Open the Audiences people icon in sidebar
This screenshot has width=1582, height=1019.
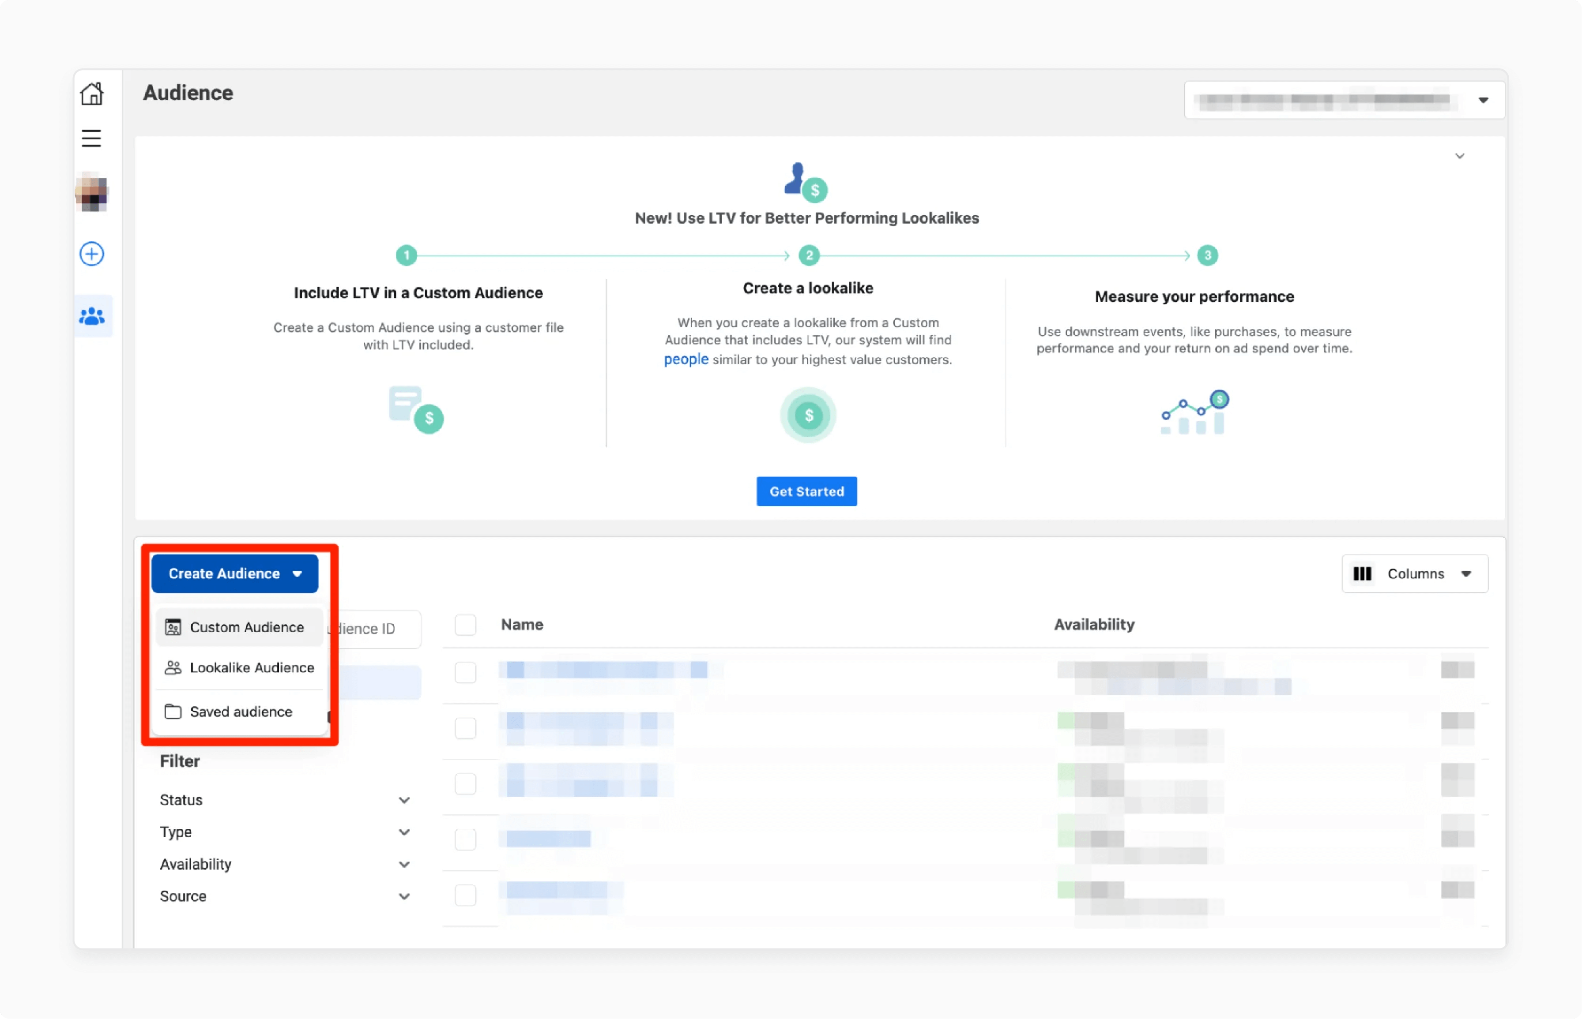click(92, 316)
